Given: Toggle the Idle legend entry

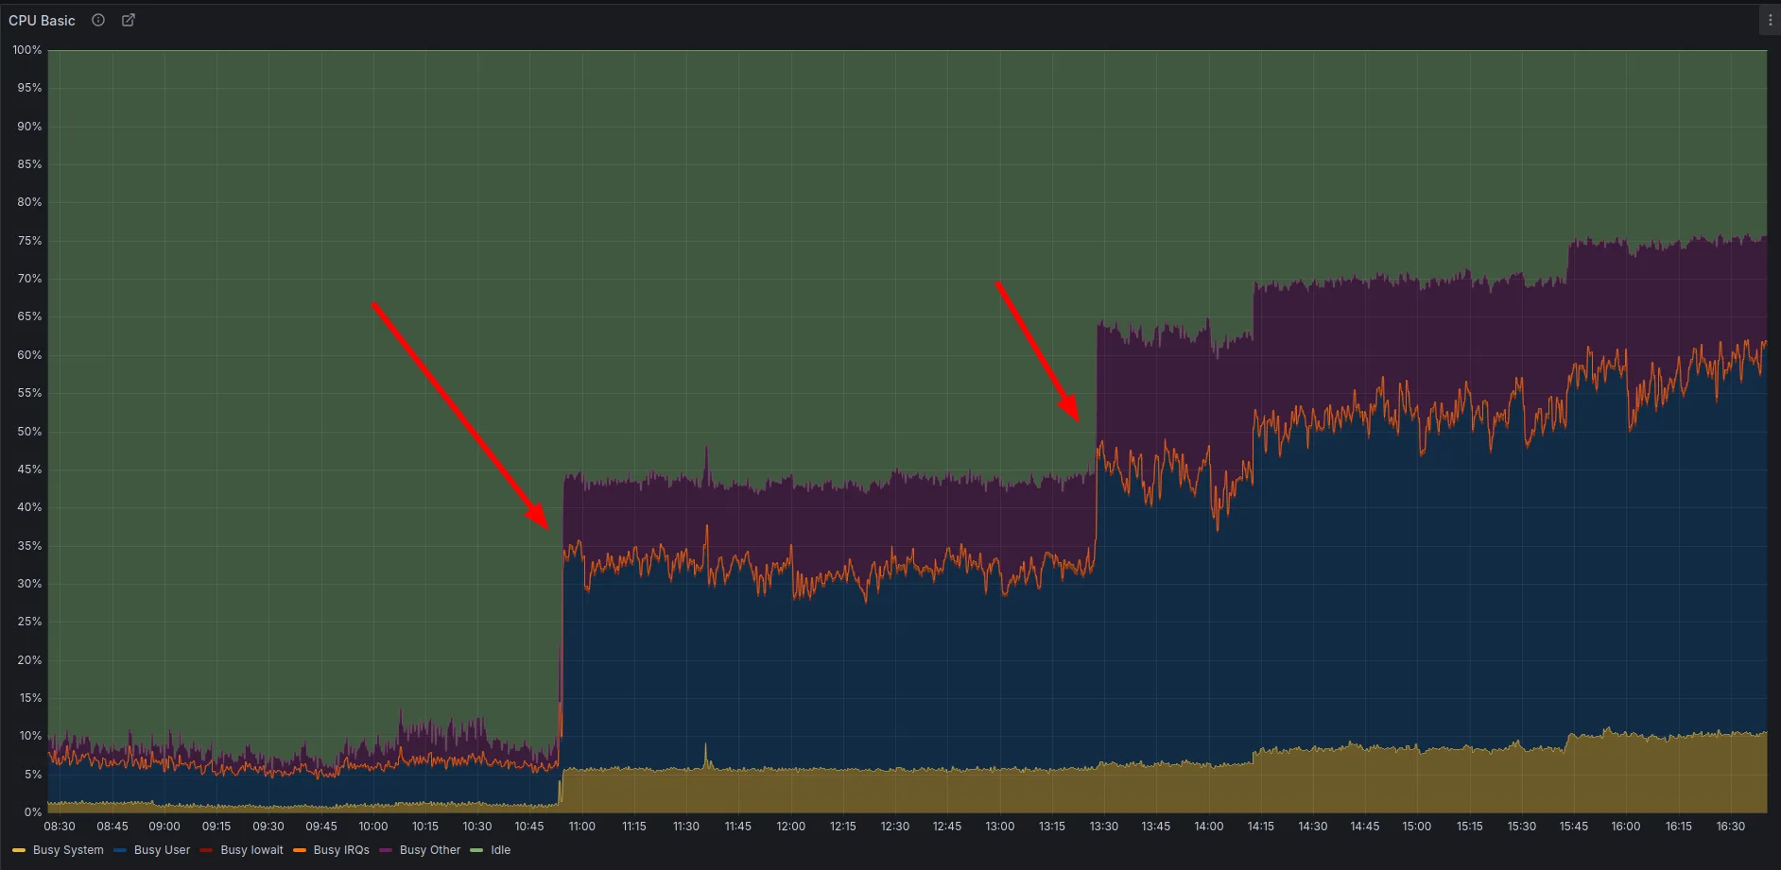Looking at the screenshot, I should 500,850.
